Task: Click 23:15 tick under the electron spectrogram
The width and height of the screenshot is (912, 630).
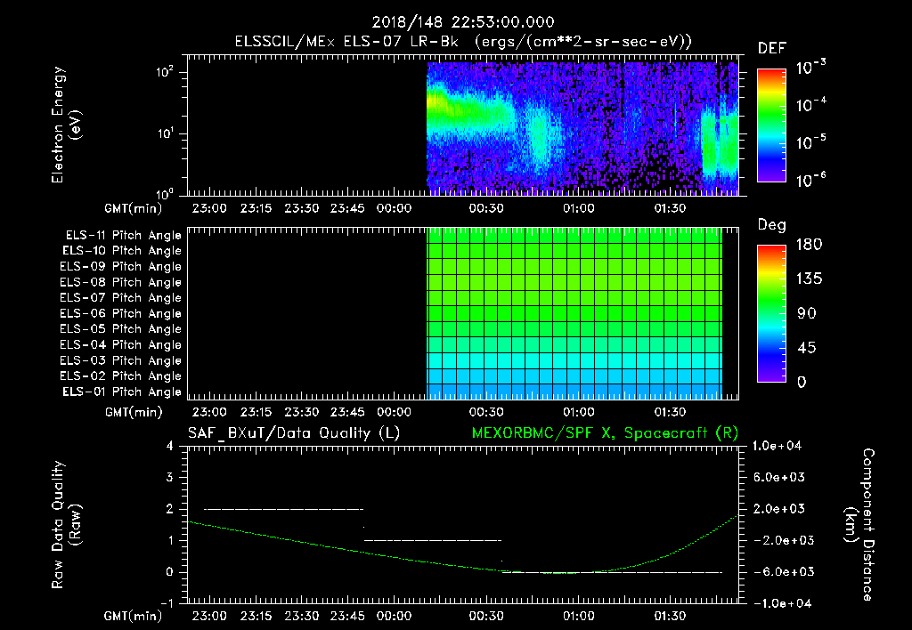Action: click(x=256, y=208)
